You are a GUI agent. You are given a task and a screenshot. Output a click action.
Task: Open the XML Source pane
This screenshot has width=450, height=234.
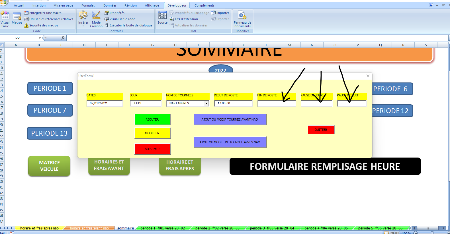pos(162,18)
